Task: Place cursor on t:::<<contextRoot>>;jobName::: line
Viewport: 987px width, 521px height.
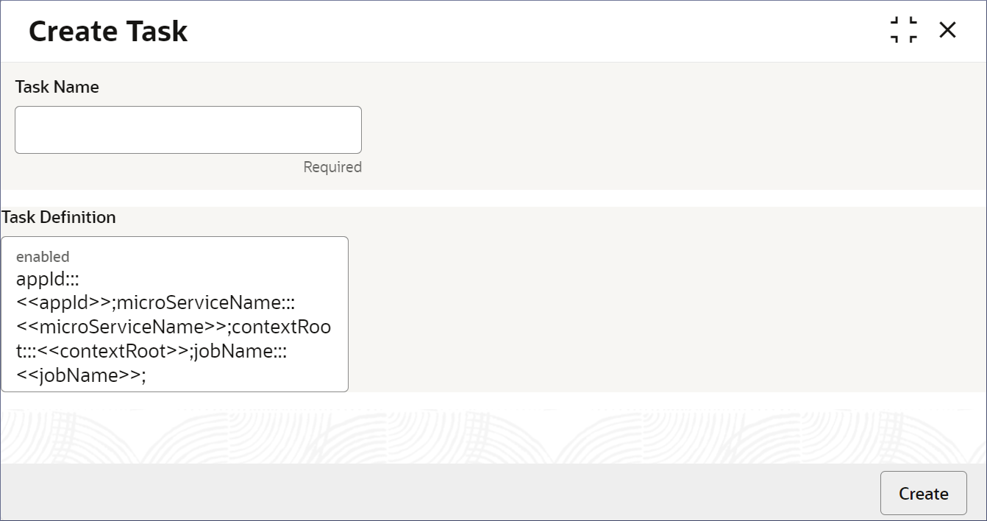Action: click(x=152, y=351)
